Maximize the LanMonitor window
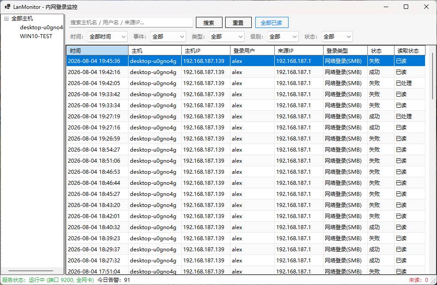 click(x=406, y=7)
